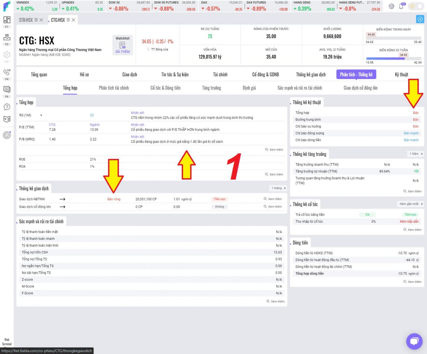427x354 pixels.
Task: Open the Giao dịch cổ đông lớn sub-tab
Action: tap(361, 88)
